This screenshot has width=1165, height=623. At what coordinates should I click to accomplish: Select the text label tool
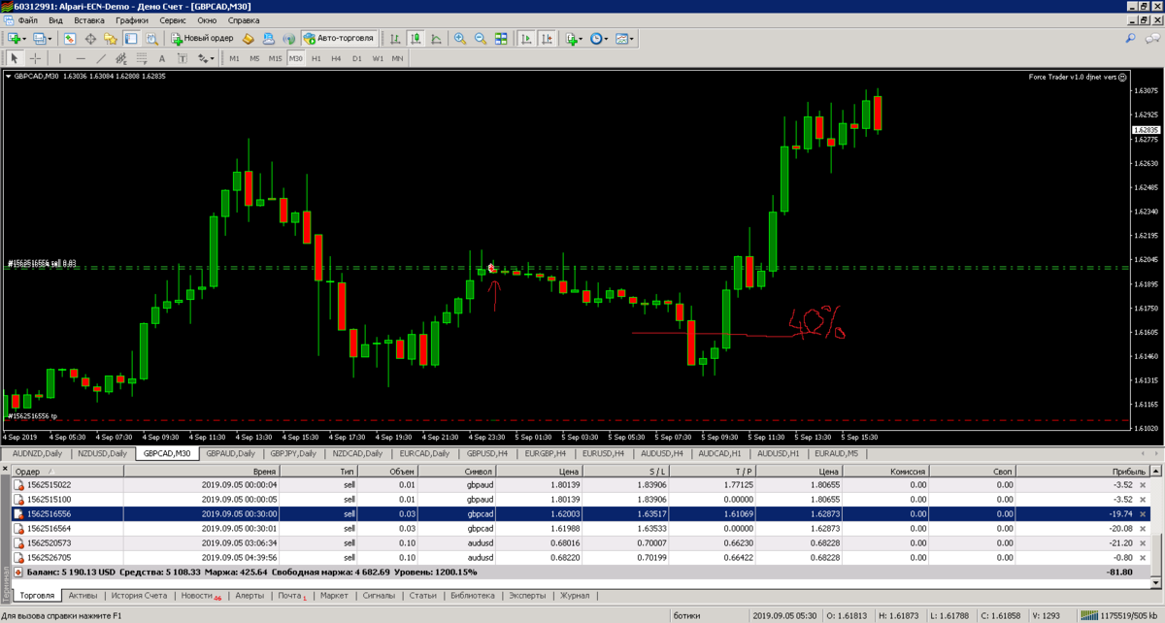[183, 58]
